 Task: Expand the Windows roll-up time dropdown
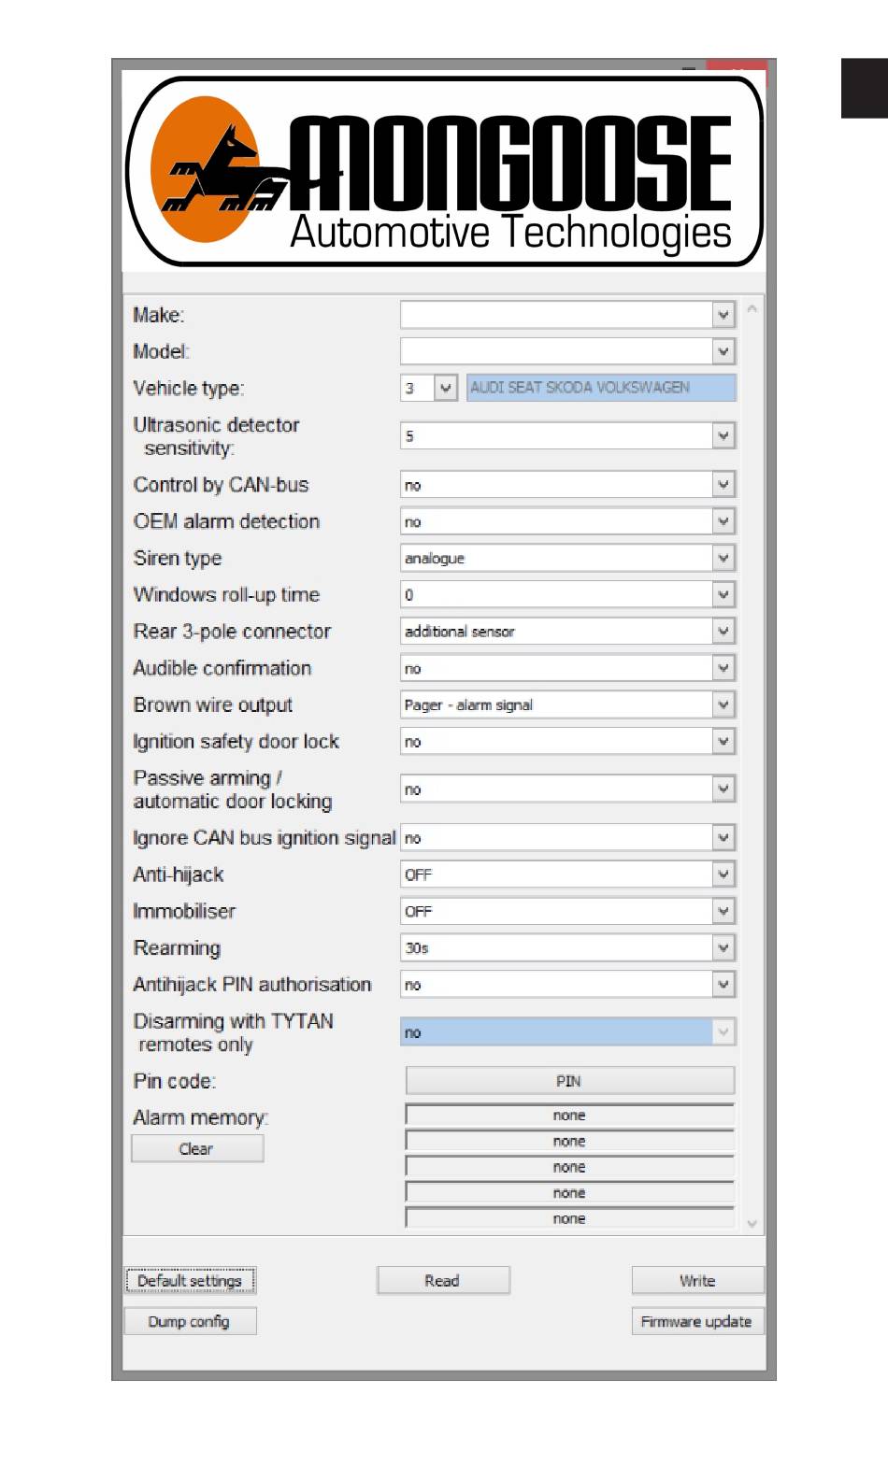tap(567, 594)
